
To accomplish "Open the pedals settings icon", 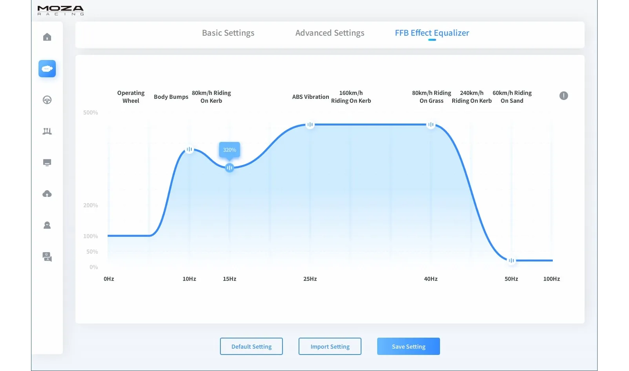I will click(x=47, y=131).
